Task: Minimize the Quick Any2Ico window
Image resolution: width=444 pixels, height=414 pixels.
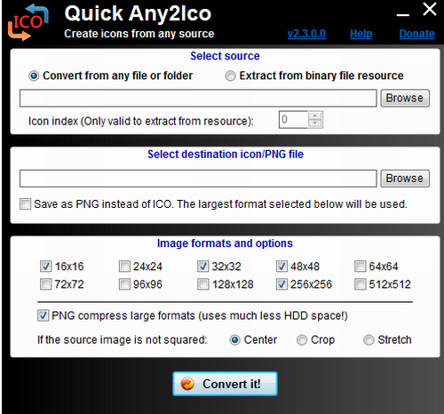Action: (x=403, y=14)
